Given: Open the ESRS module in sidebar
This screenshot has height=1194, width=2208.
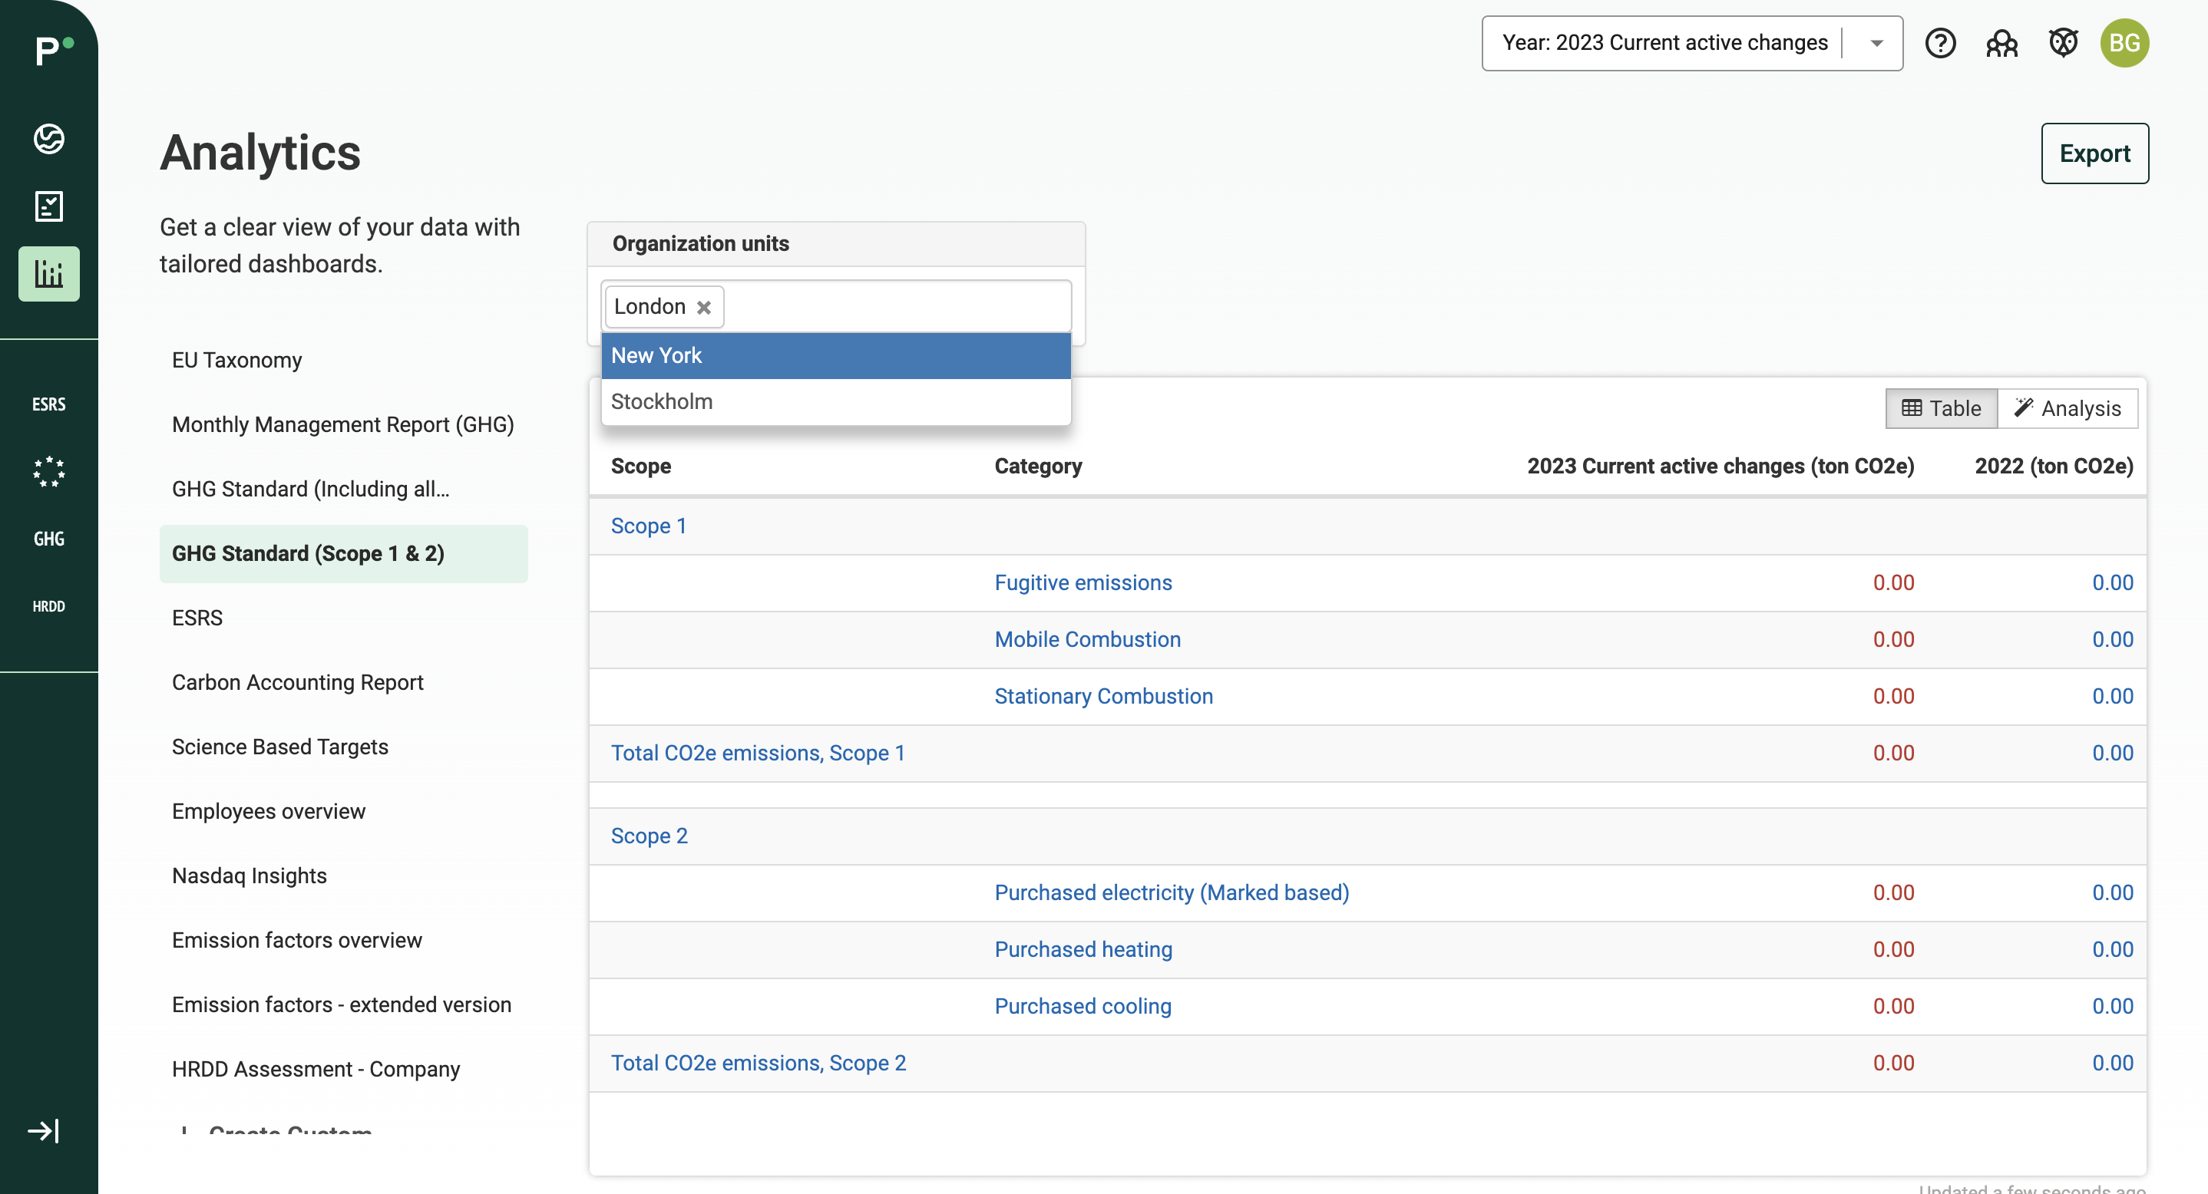Looking at the screenshot, I should coord(49,404).
